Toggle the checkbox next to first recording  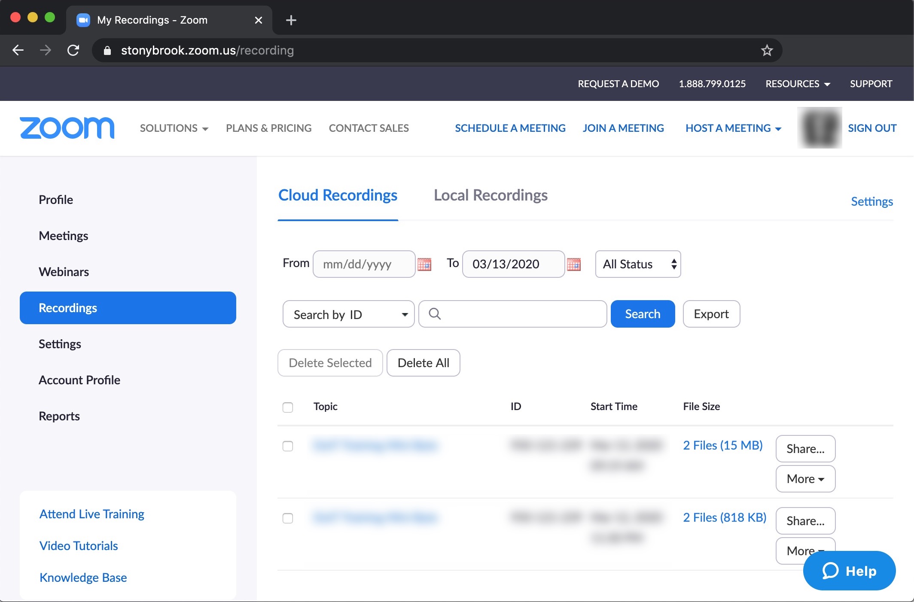(288, 446)
